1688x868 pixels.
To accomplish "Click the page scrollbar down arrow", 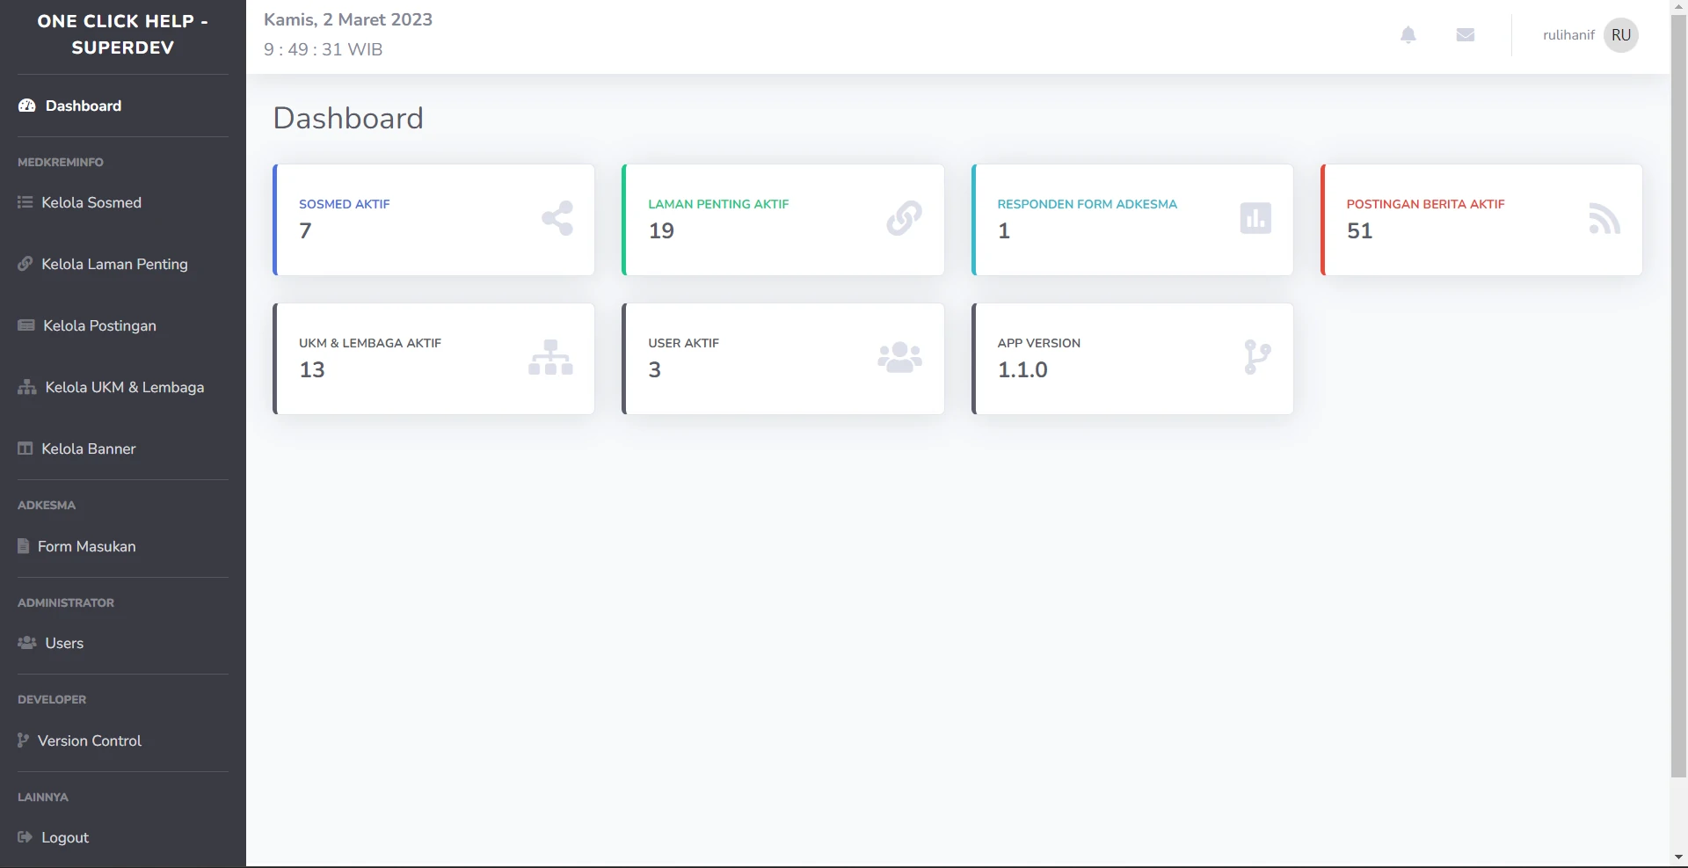I will [1678, 857].
